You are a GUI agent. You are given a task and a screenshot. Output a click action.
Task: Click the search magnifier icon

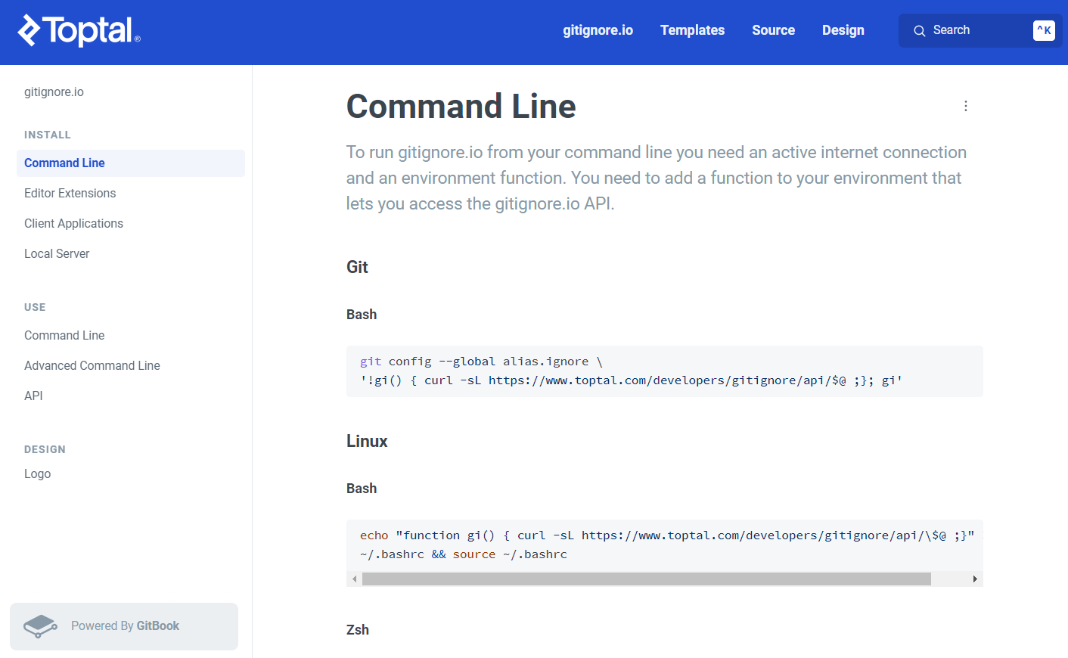click(x=920, y=31)
